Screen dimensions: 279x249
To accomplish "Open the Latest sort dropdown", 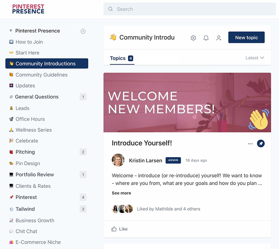I will pyautogui.click(x=255, y=58).
